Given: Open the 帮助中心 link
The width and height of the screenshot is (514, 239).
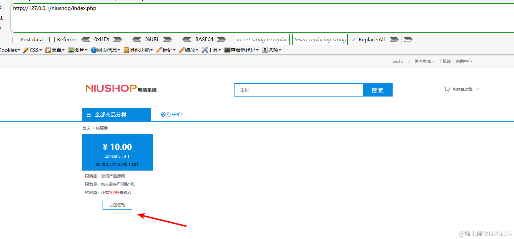Looking at the screenshot, I should tap(464, 61).
